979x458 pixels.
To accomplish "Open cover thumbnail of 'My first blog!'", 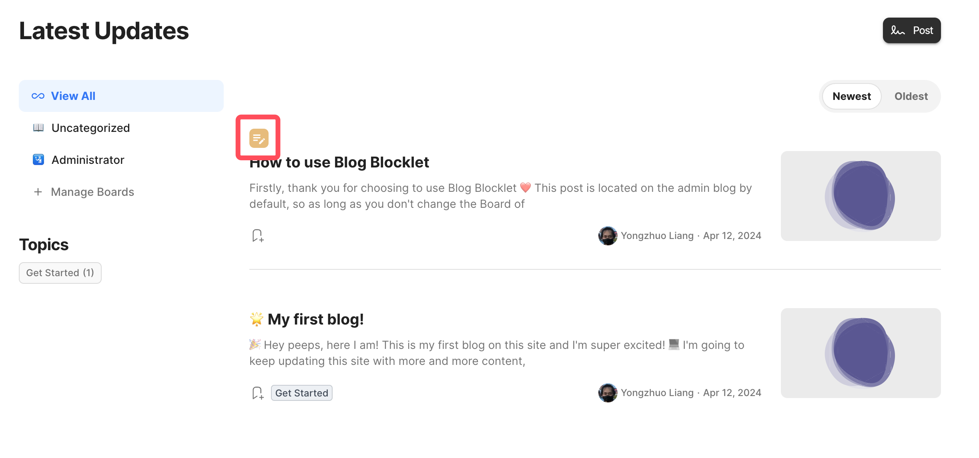I will pyautogui.click(x=861, y=353).
